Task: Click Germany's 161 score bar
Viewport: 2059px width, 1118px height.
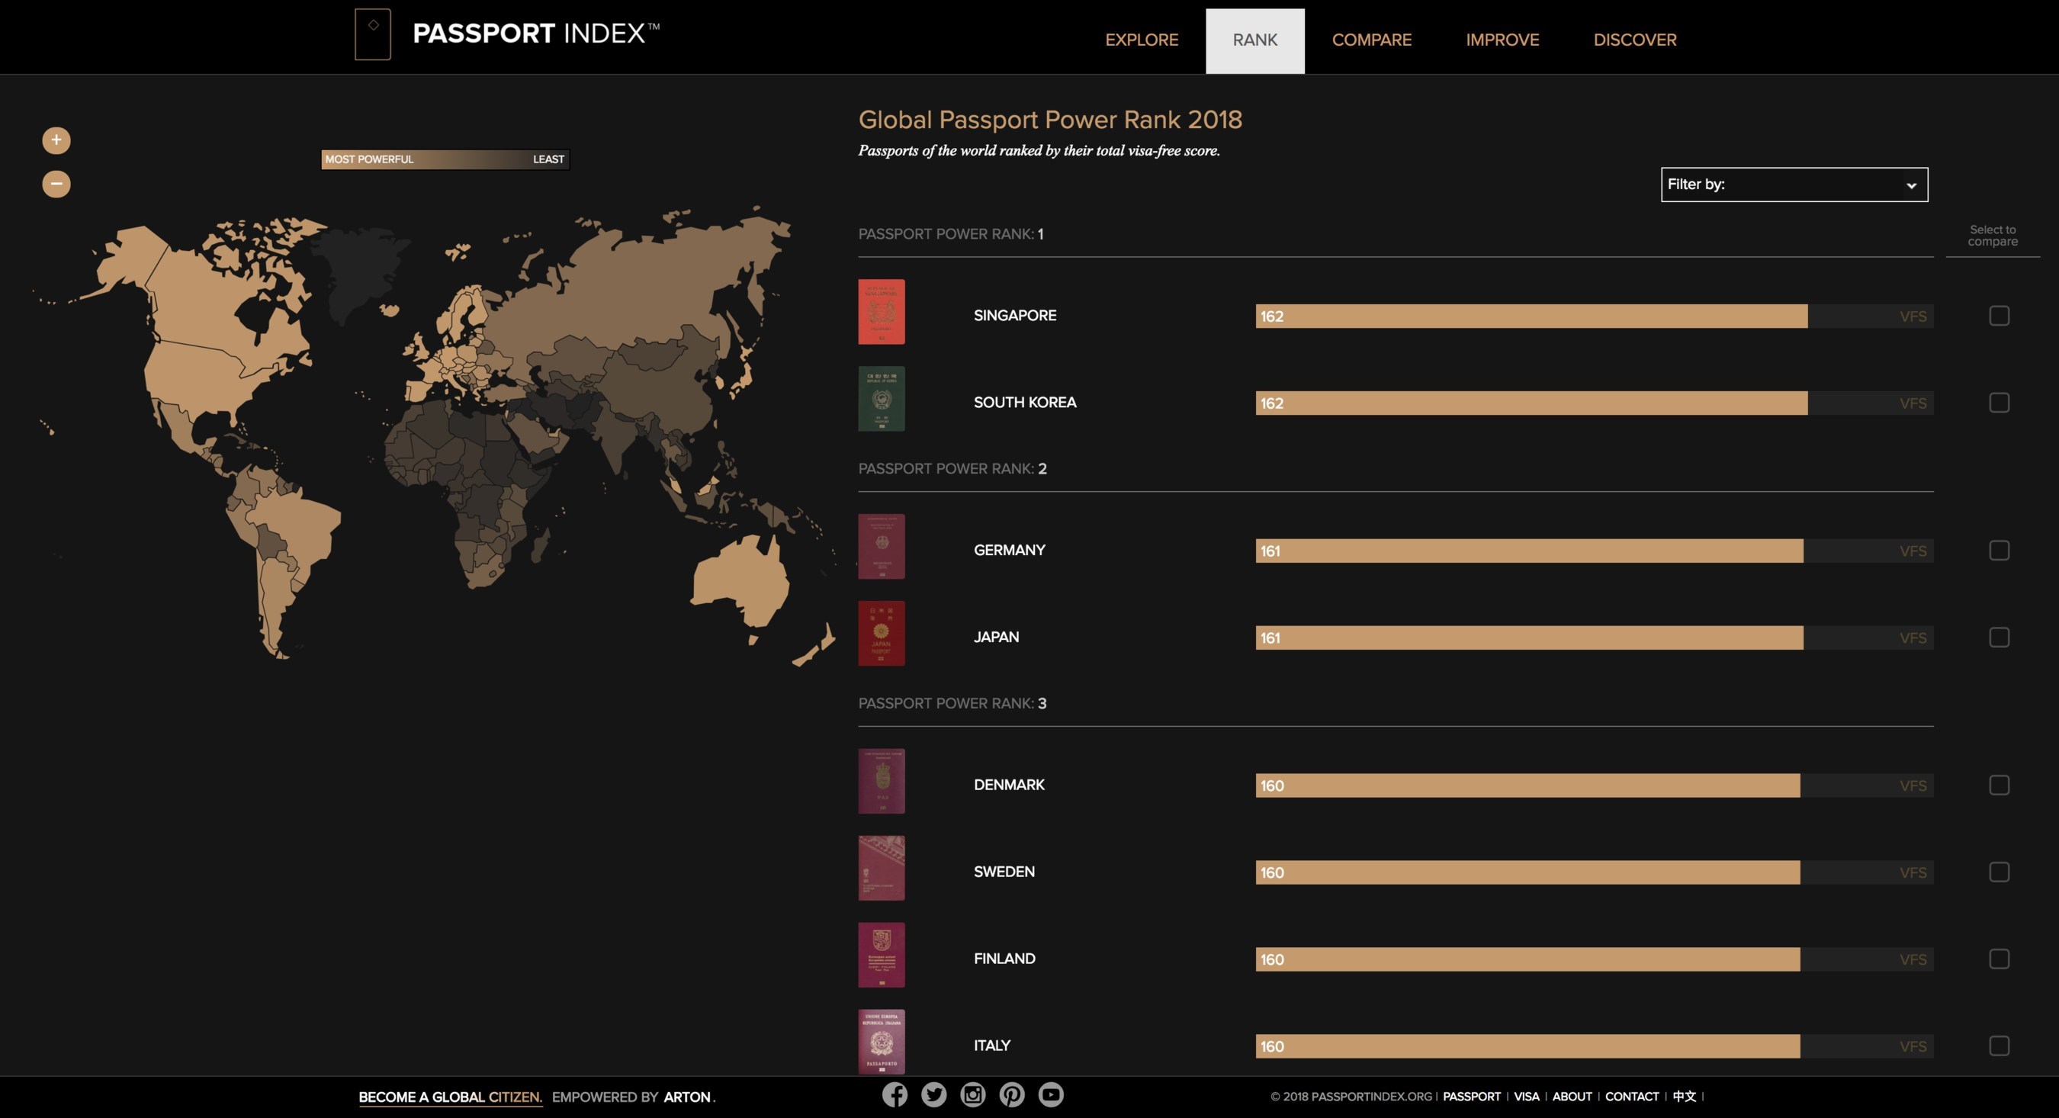Action: point(1529,551)
